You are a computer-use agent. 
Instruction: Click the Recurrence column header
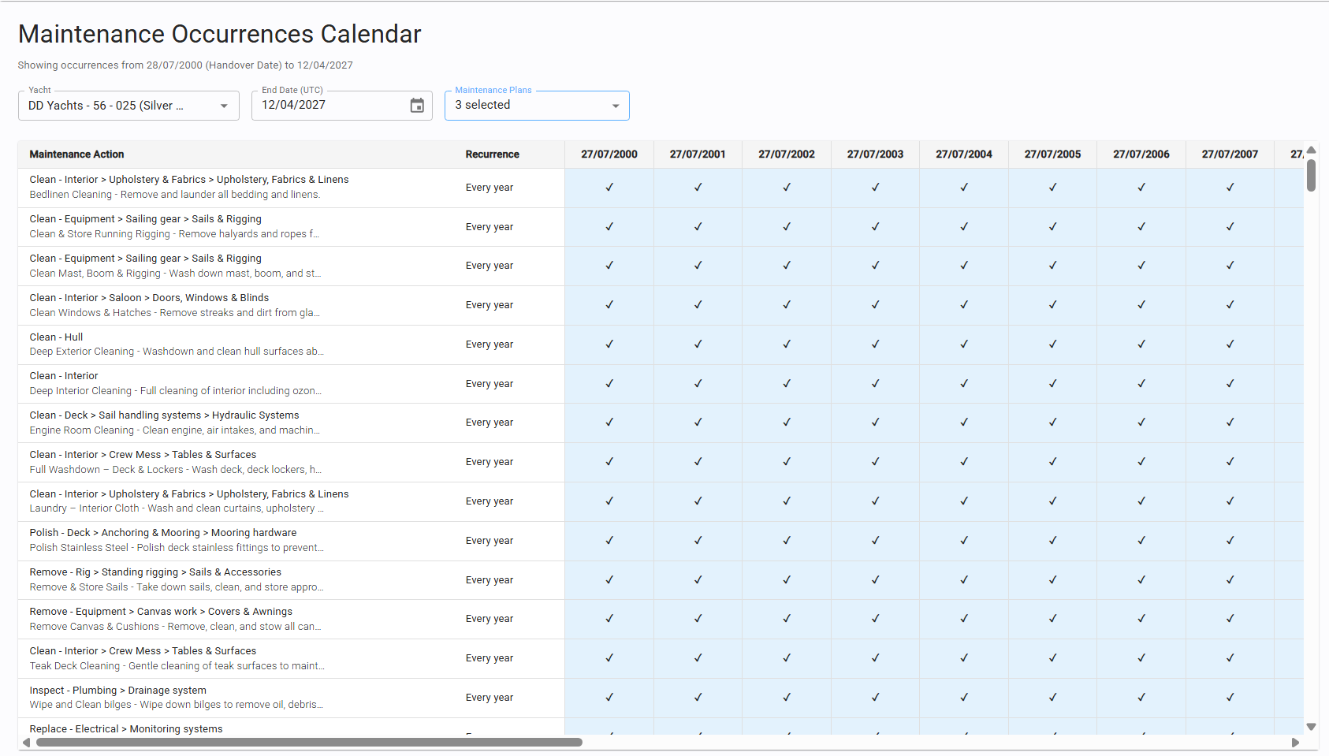click(x=492, y=155)
